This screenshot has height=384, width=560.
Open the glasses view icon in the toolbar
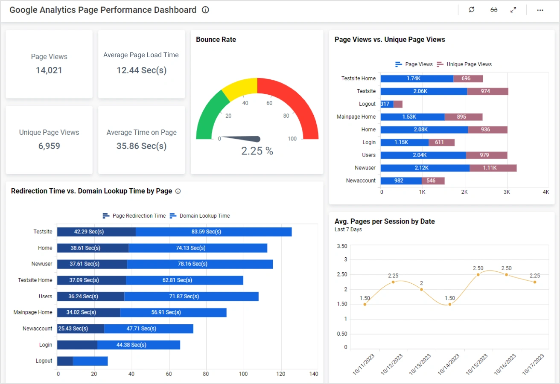coord(494,9)
